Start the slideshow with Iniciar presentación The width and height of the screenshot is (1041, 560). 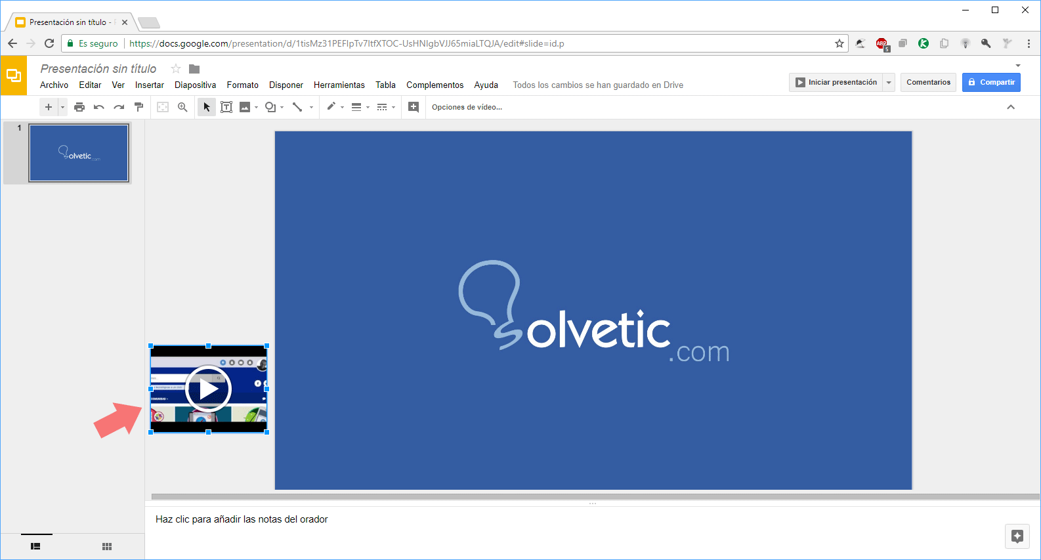[836, 82]
